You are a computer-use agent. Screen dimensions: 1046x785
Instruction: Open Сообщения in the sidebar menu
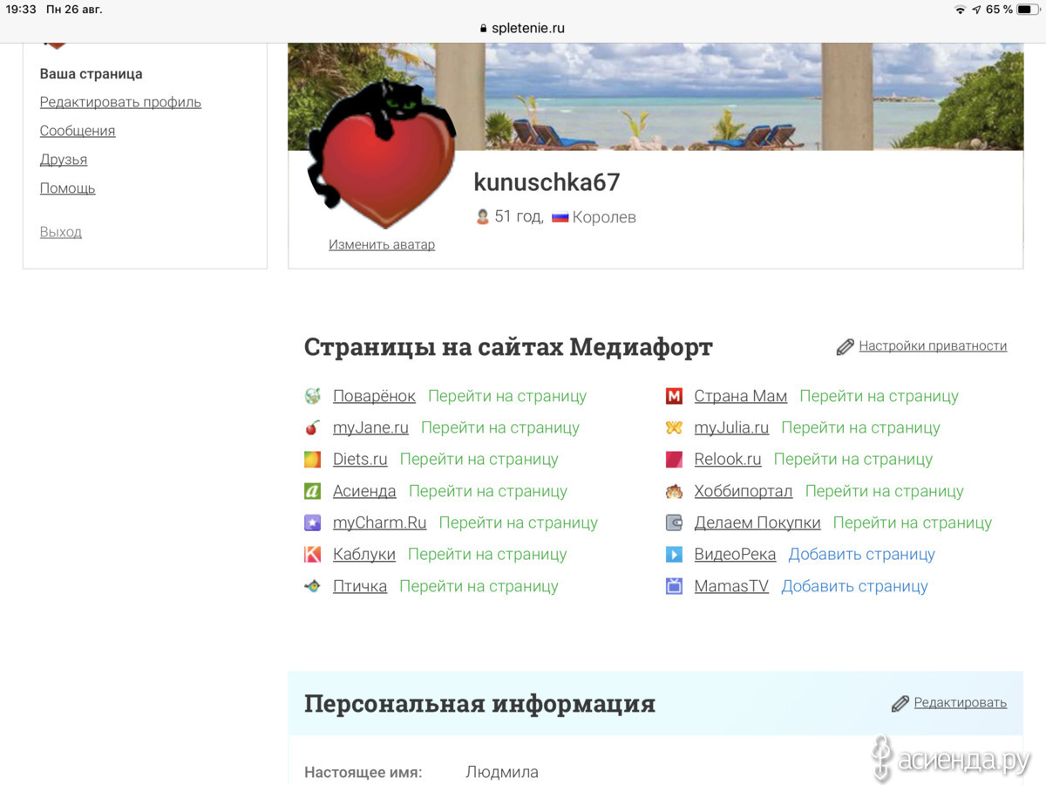pyautogui.click(x=78, y=131)
